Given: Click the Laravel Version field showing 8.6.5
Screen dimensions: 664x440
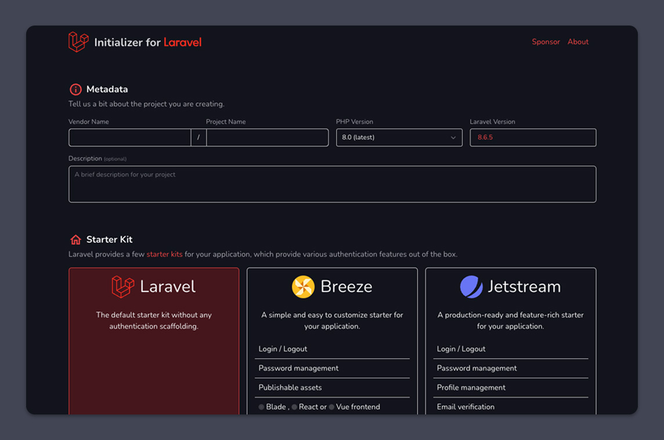Looking at the screenshot, I should click(x=533, y=138).
